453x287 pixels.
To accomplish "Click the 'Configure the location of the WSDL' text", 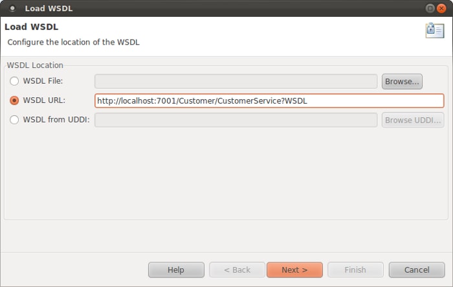I will 73,42.
